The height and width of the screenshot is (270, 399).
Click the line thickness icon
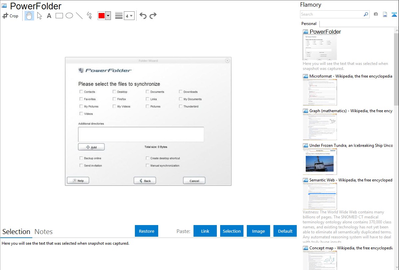(x=119, y=16)
